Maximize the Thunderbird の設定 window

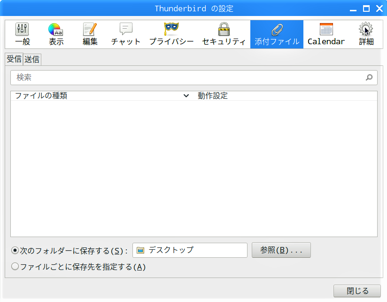point(366,8)
